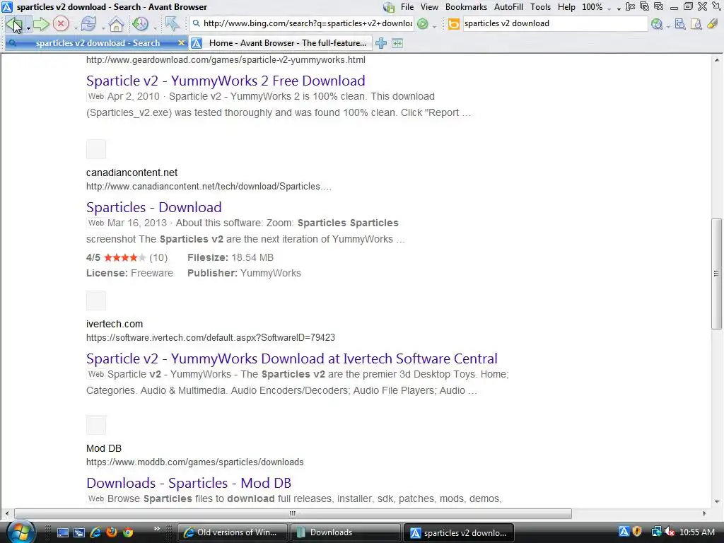The image size is (724, 543).
Task: Click the scroll right arrow on horizontal scrollbar
Action: tap(704, 513)
